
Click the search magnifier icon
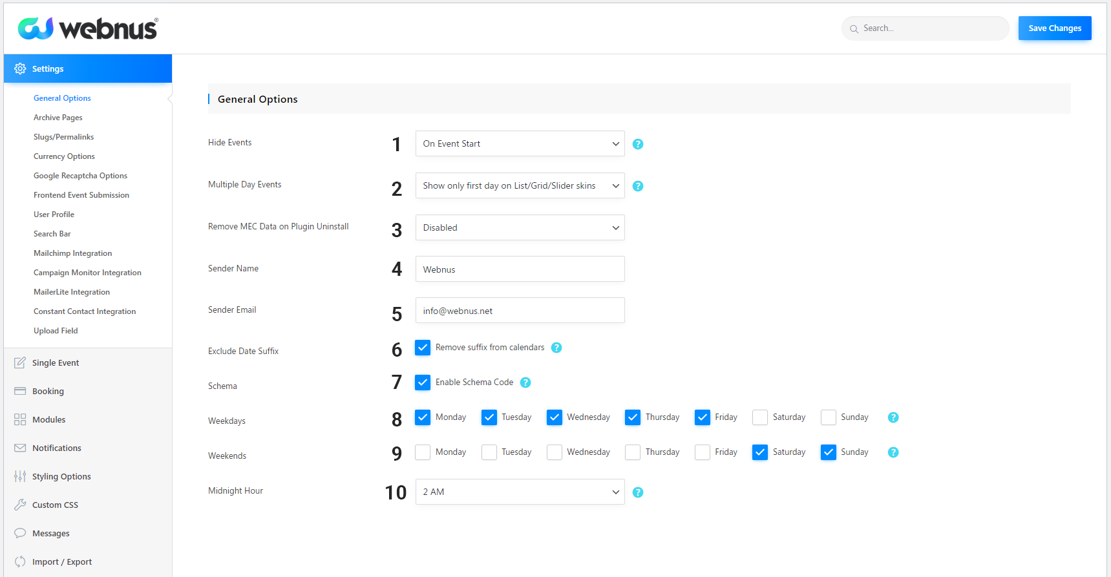(x=854, y=29)
